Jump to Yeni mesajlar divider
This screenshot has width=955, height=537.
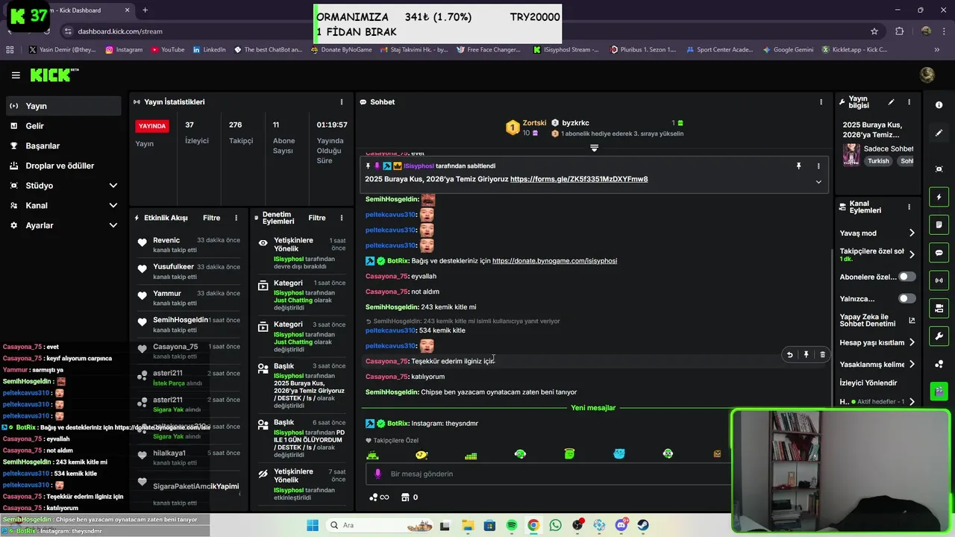(593, 408)
